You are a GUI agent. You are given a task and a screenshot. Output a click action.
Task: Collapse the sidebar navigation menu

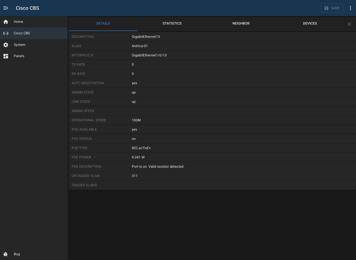(x=6, y=8)
